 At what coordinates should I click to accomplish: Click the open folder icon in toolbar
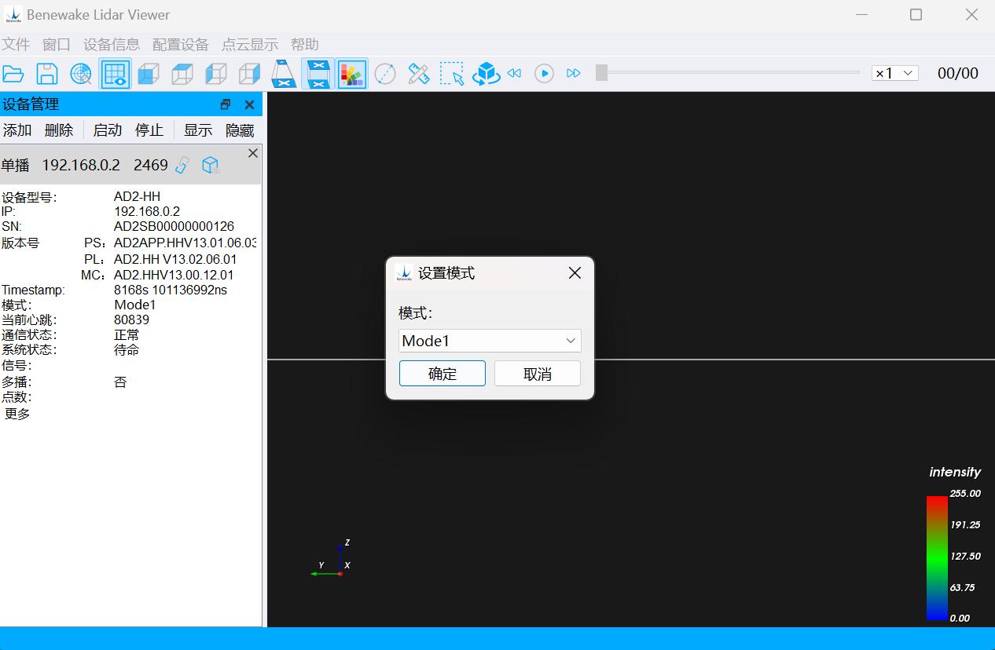point(13,74)
